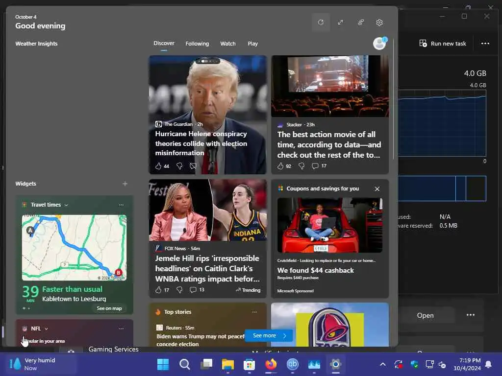Open The best action movie headline
502x376 pixels.
329,144
